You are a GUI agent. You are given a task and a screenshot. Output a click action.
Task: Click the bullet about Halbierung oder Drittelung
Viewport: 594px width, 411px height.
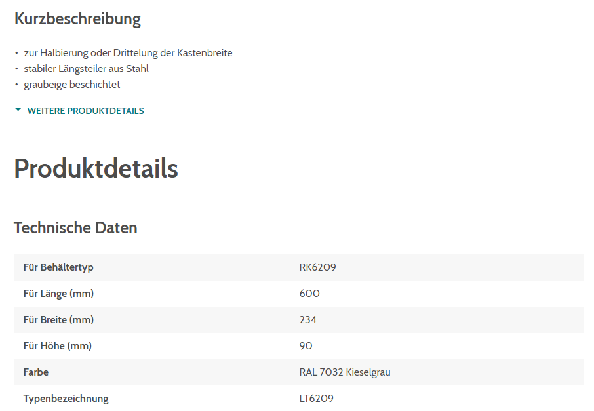128,53
